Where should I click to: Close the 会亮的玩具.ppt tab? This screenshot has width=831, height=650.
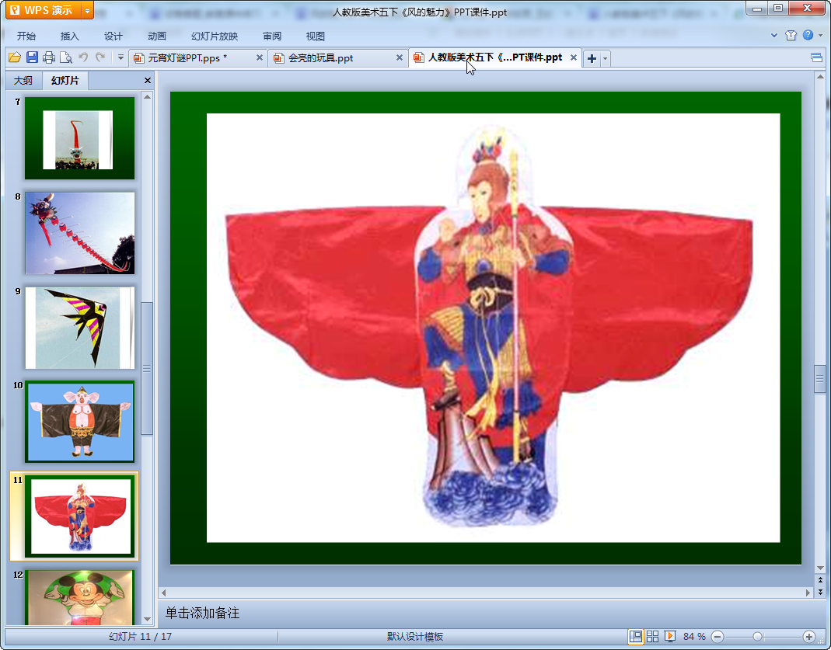[399, 57]
